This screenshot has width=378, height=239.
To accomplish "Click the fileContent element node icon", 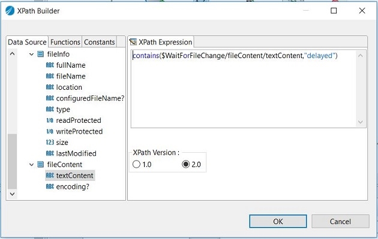I will click(x=41, y=164).
